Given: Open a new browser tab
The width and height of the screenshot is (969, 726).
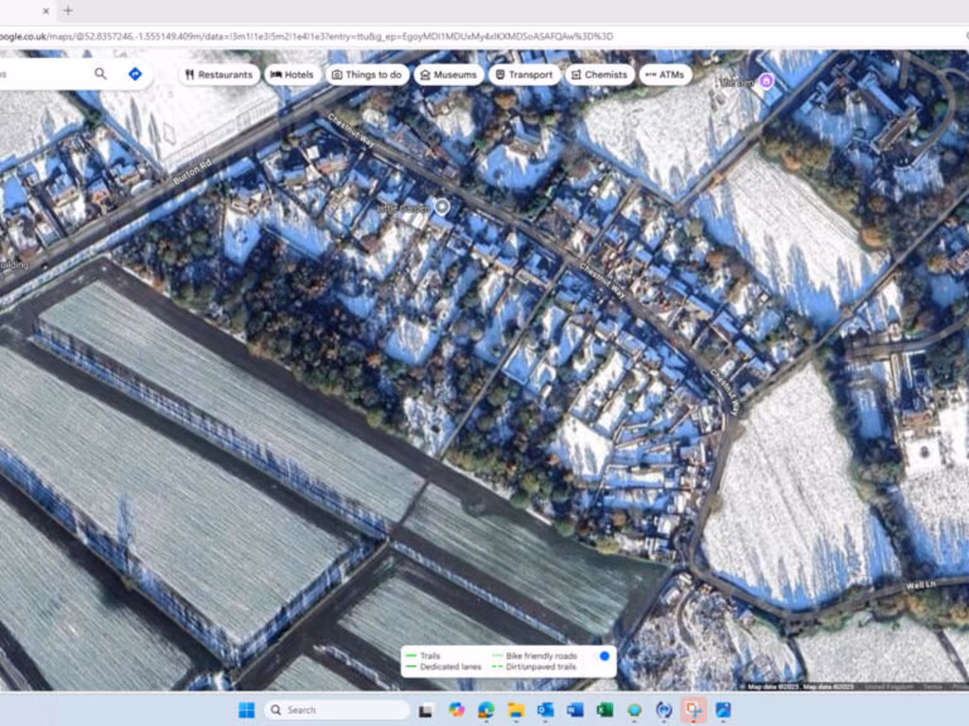Looking at the screenshot, I should 67,10.
